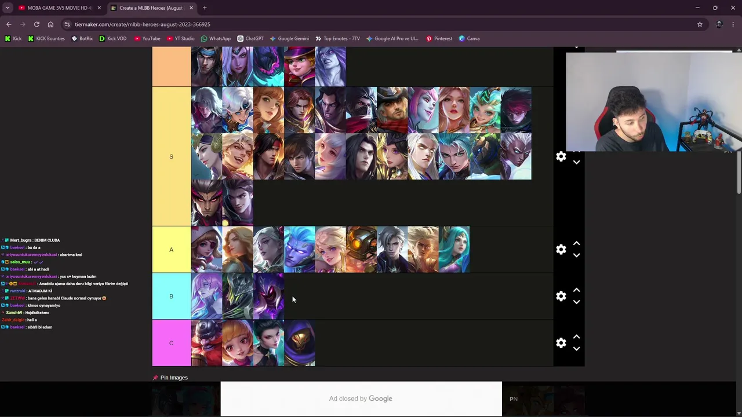Open the YouTube bookmark
The image size is (742, 417).
click(147, 39)
